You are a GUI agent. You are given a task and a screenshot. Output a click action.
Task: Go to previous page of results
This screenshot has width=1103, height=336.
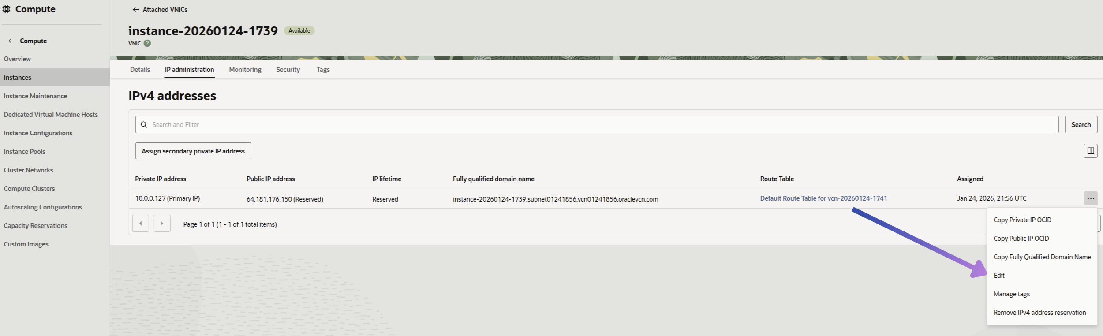(x=140, y=224)
